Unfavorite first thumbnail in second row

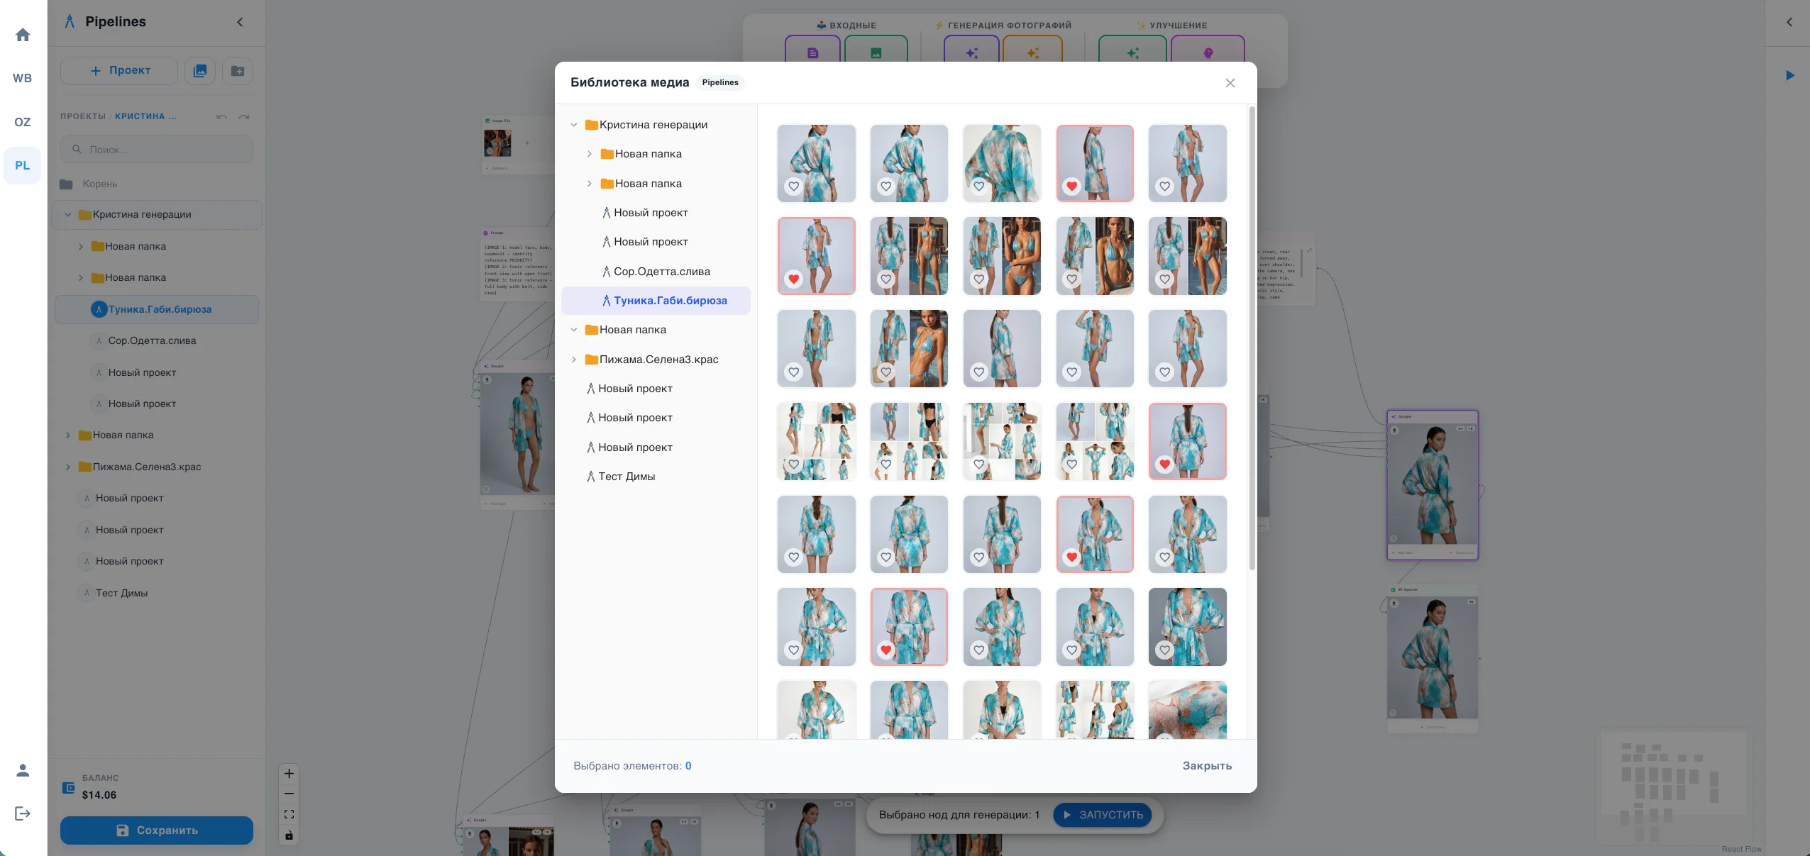pos(793,279)
